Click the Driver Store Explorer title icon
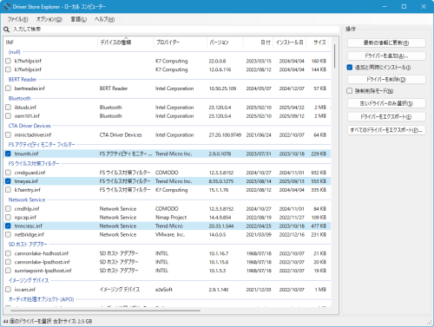 point(7,6)
